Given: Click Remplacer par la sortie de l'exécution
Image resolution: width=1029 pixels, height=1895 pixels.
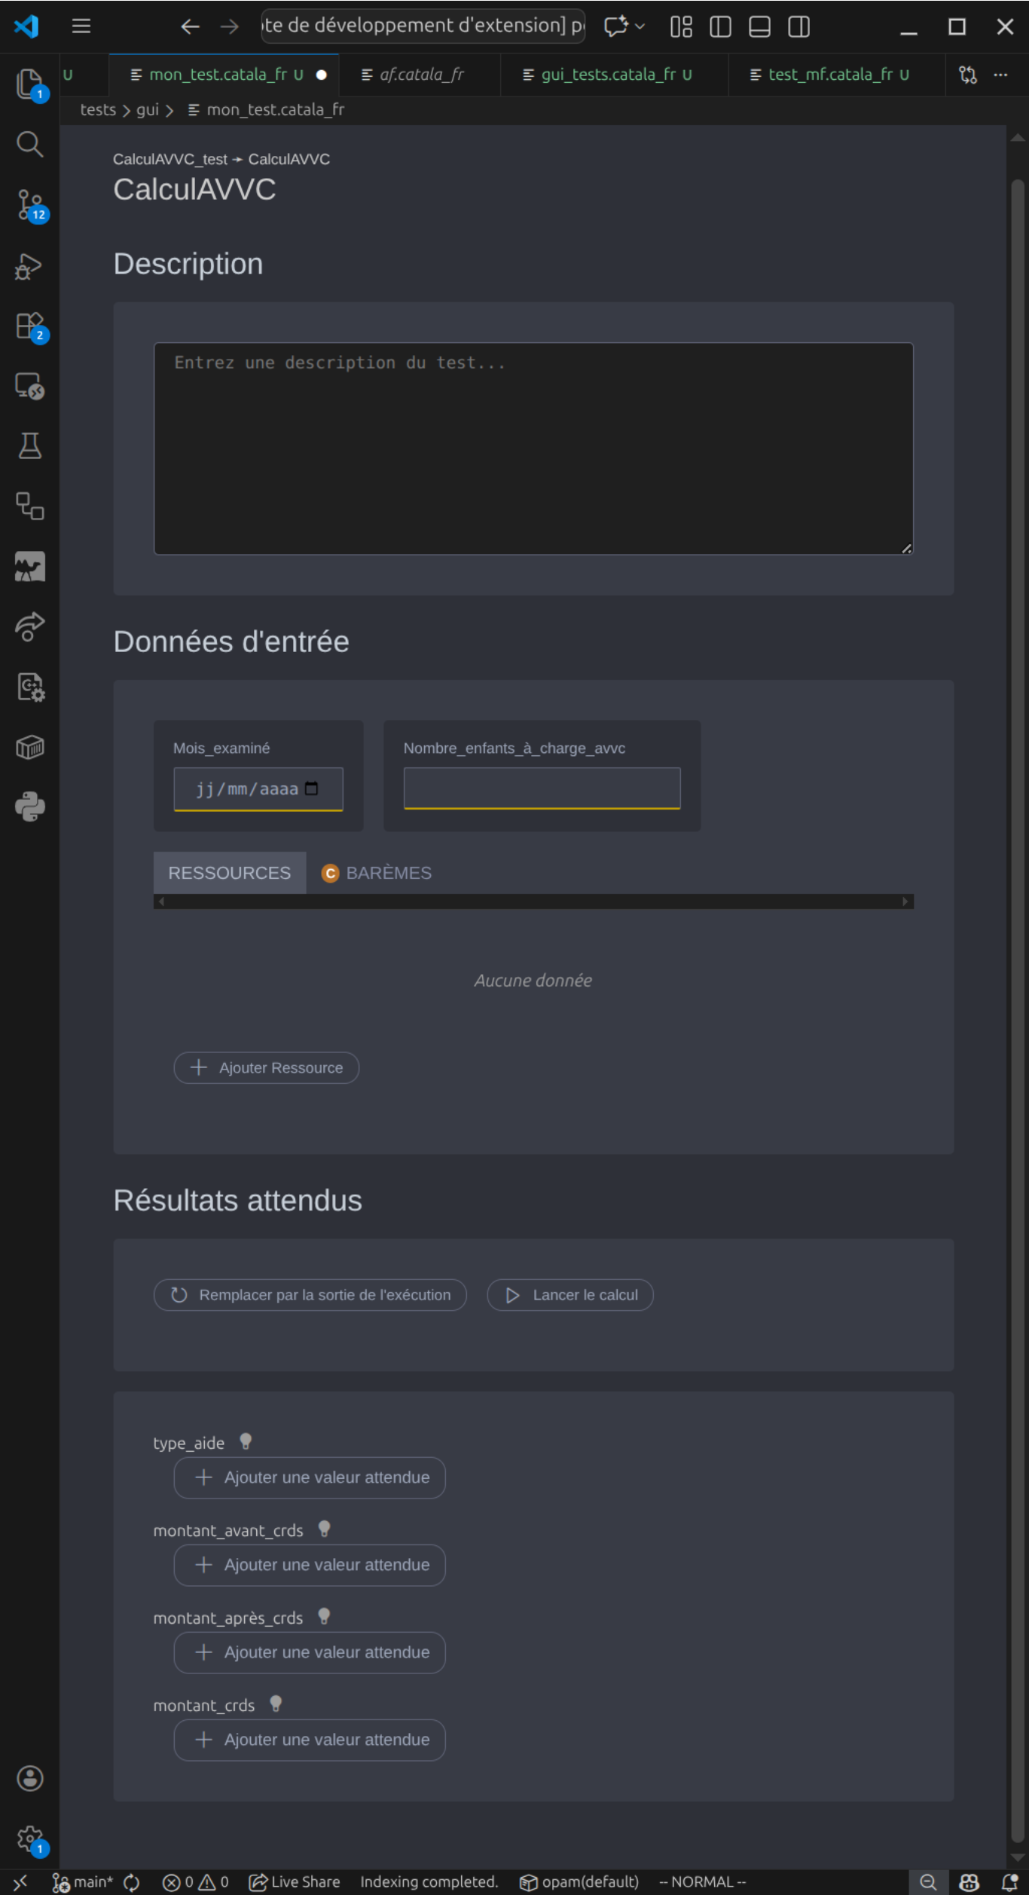Looking at the screenshot, I should (x=310, y=1295).
